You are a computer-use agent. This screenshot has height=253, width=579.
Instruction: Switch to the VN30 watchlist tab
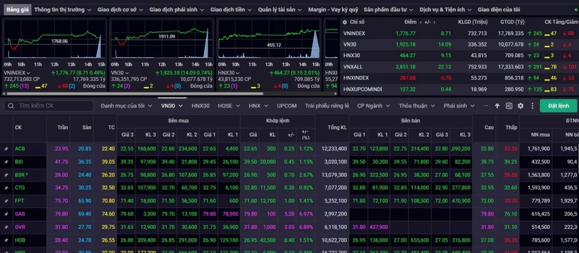point(172,106)
